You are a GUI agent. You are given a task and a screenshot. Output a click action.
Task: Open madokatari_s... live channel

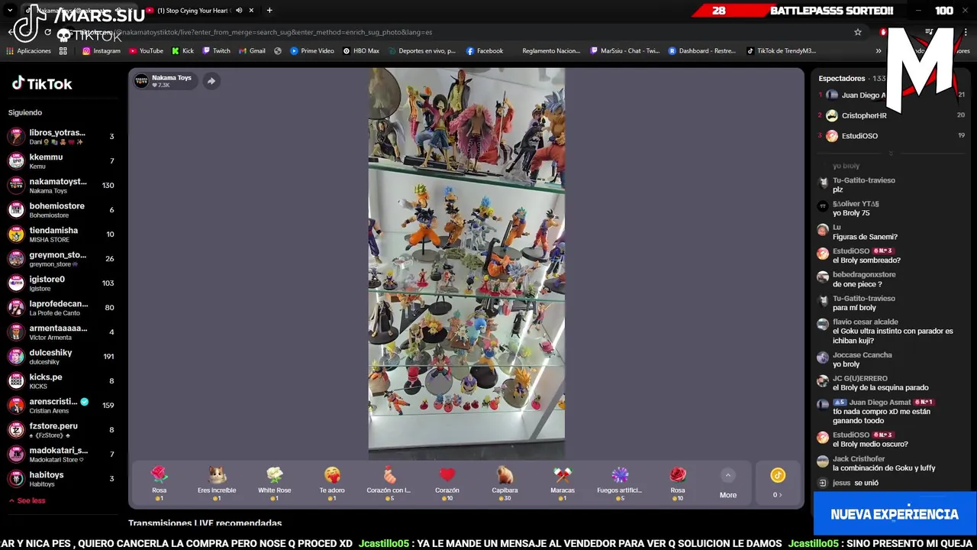coord(61,455)
